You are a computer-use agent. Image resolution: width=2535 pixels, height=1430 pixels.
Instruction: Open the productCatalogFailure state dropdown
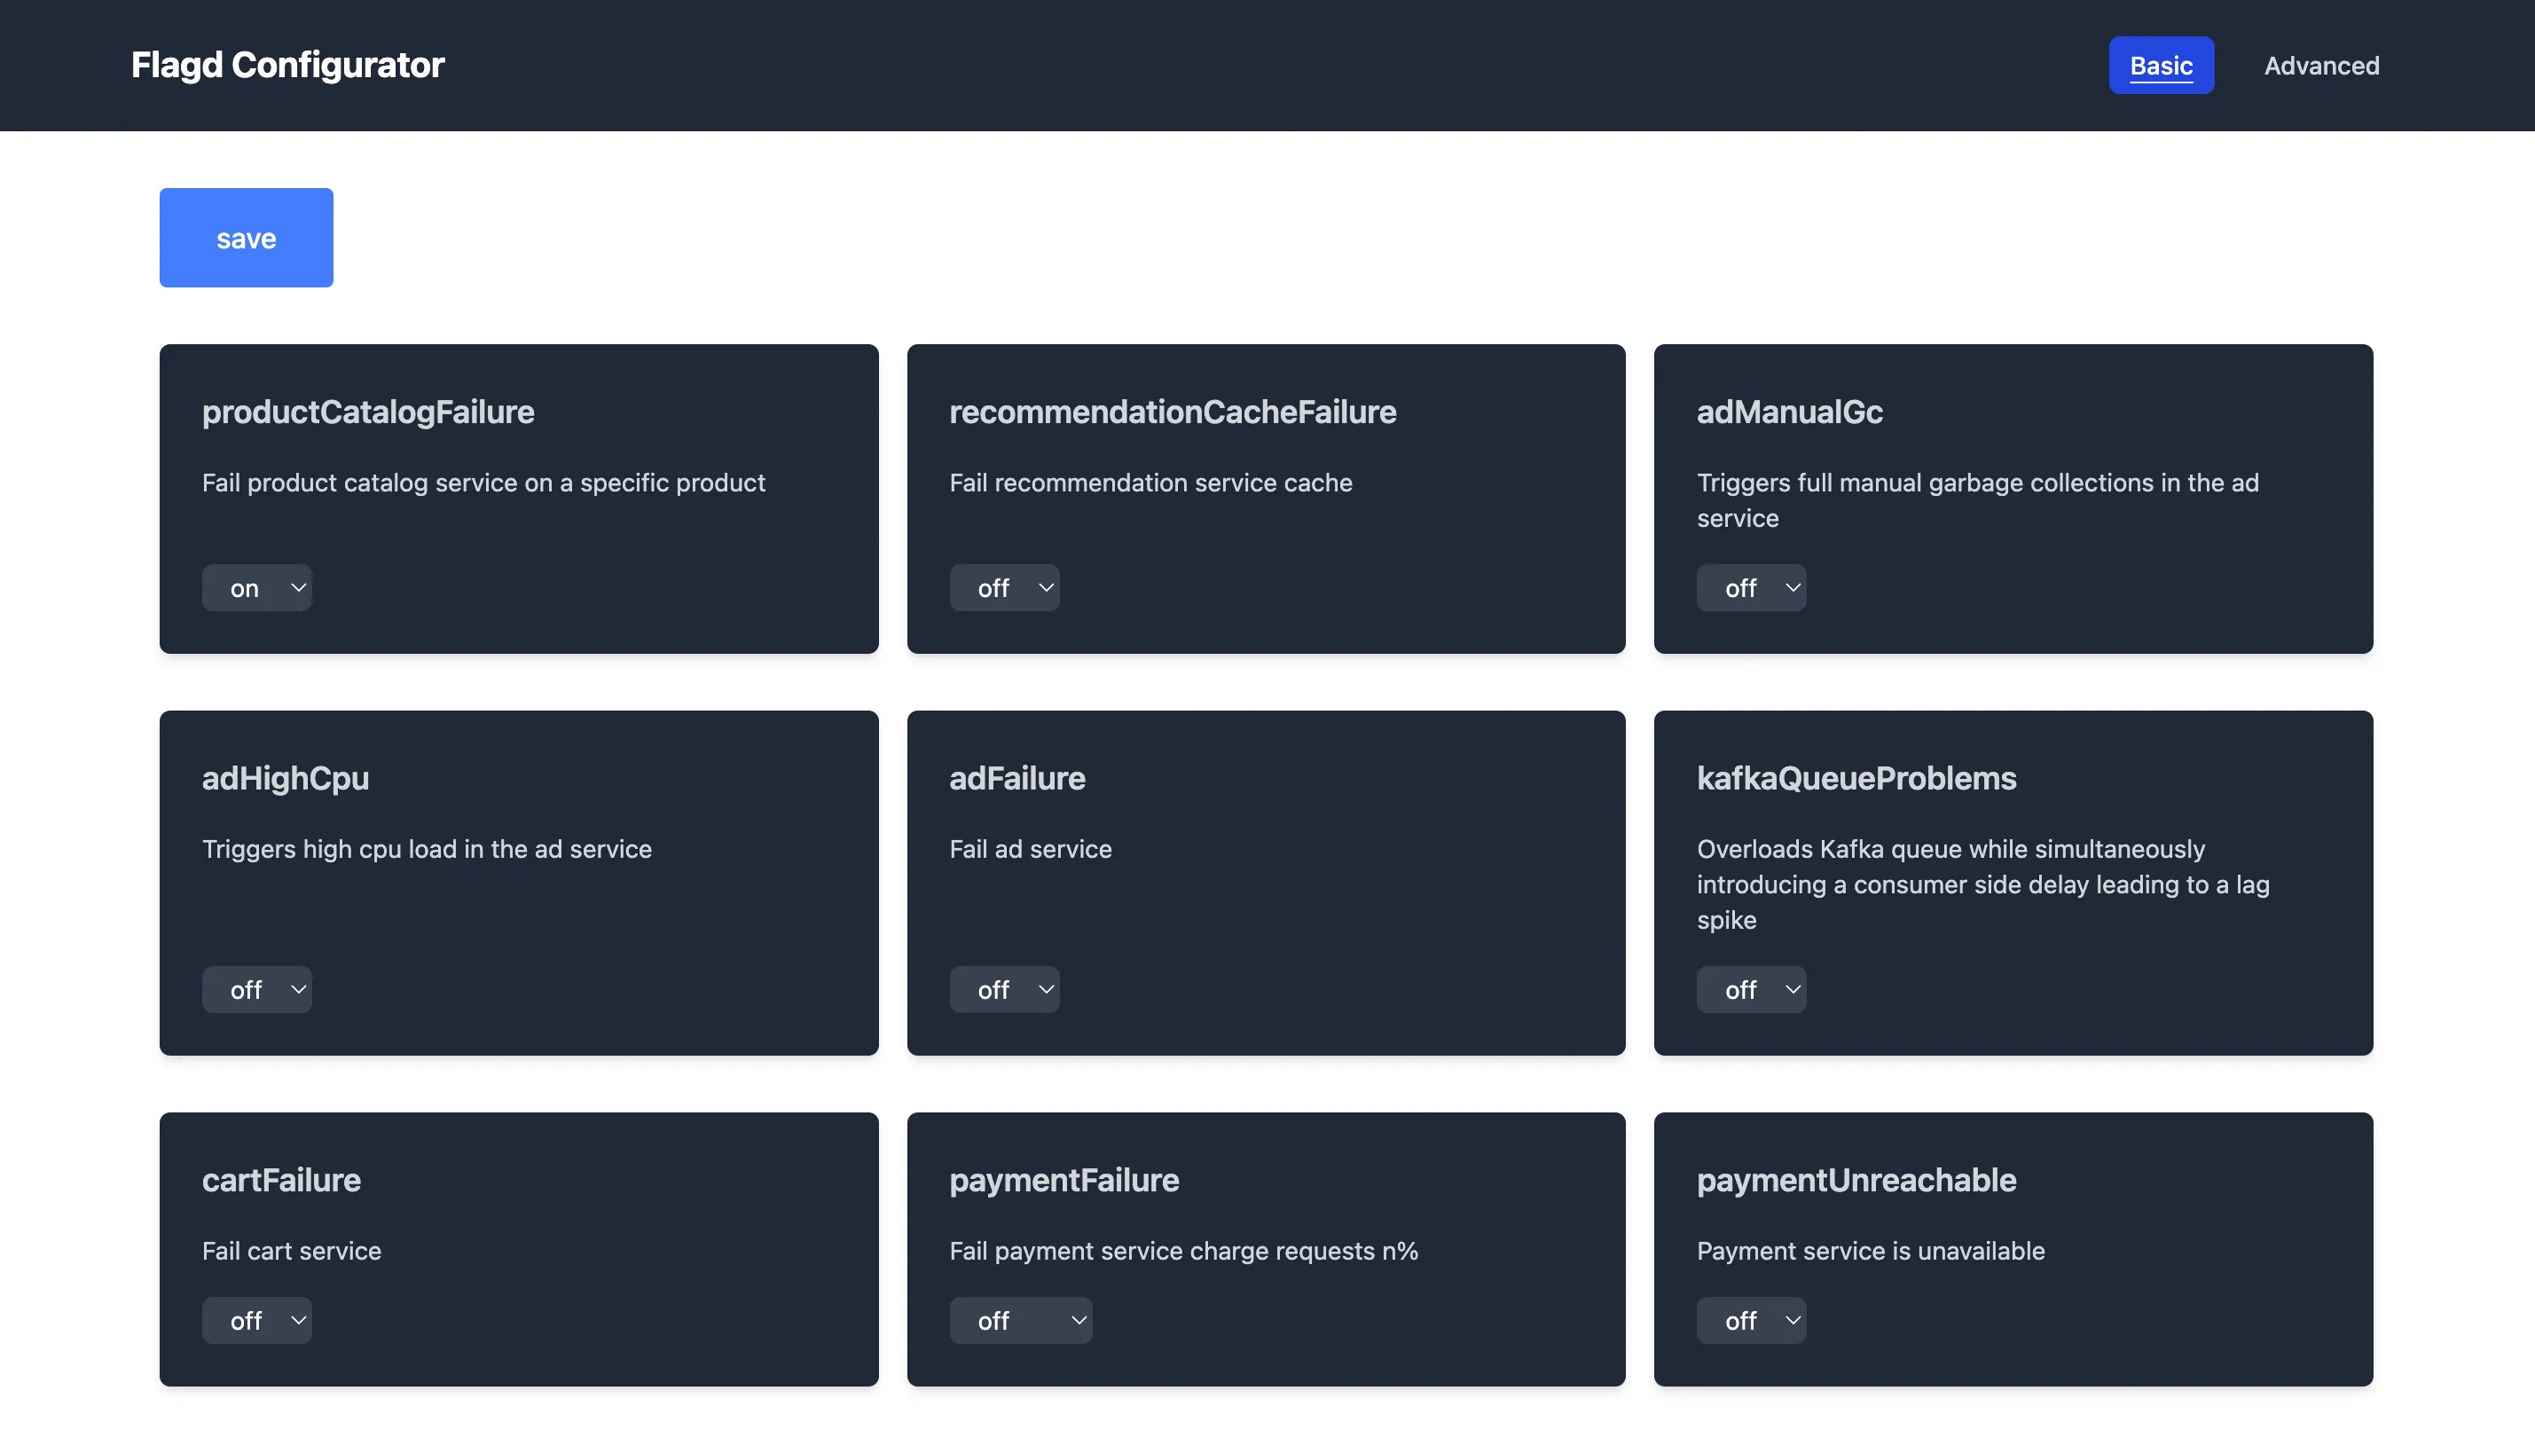257,587
